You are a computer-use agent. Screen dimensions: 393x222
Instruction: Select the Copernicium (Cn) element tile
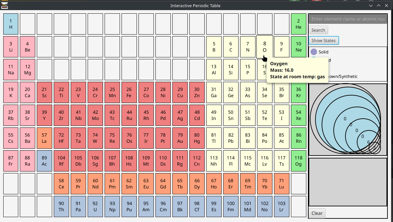click(197, 161)
